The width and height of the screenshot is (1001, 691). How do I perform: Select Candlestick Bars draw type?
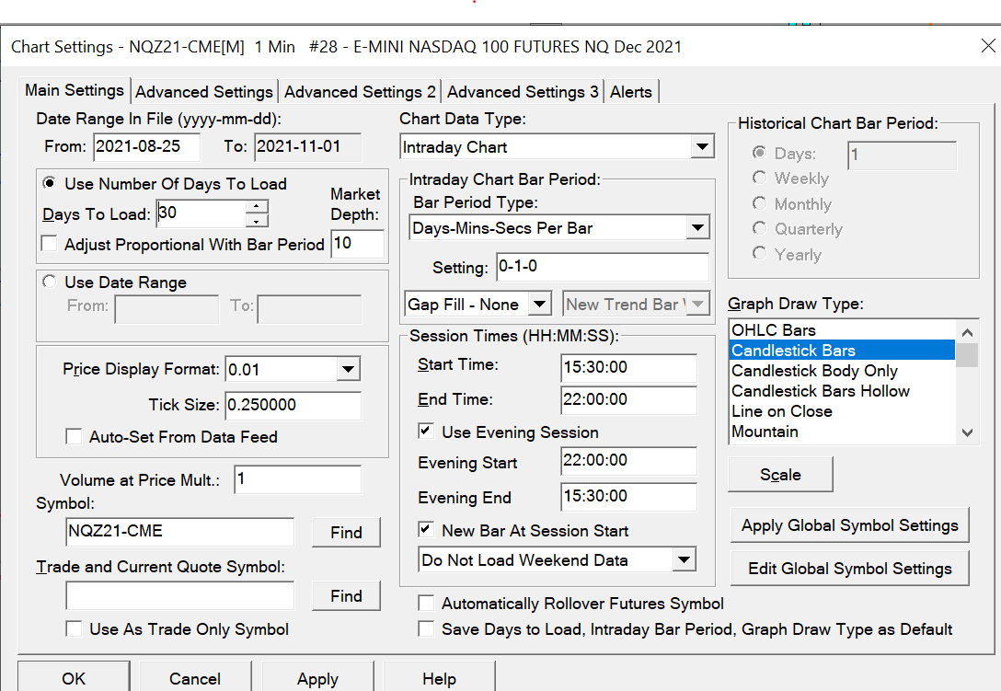point(842,350)
